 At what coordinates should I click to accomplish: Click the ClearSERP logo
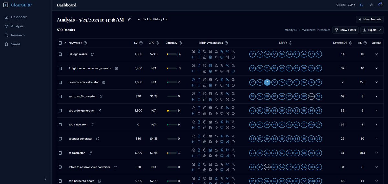coord(18,5)
